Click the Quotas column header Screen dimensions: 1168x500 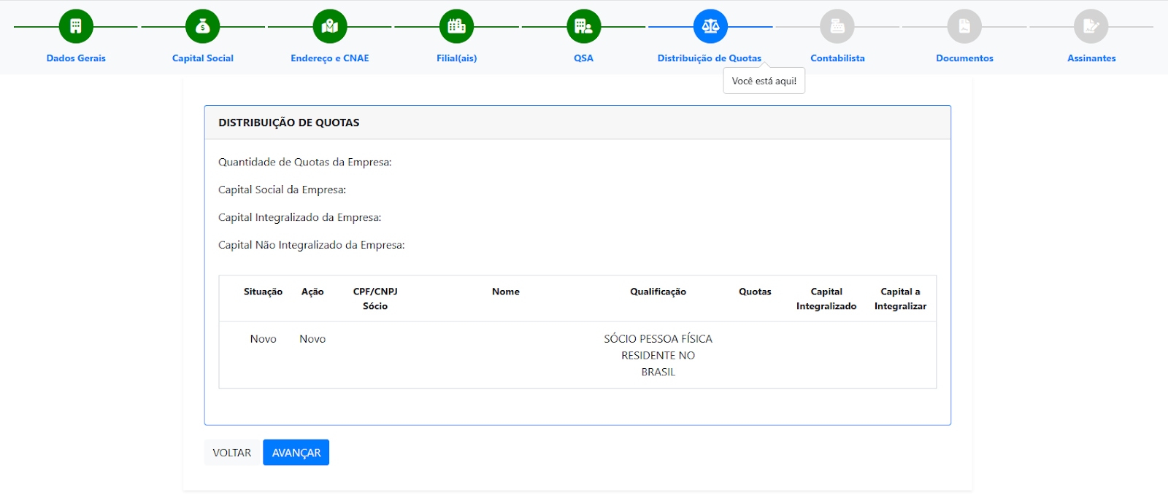click(755, 292)
